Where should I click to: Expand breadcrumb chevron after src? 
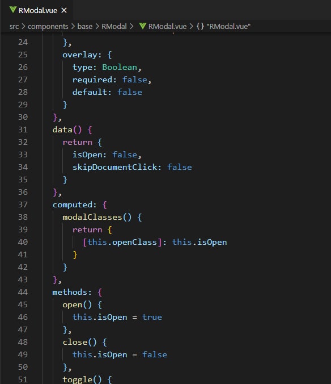point(23,27)
